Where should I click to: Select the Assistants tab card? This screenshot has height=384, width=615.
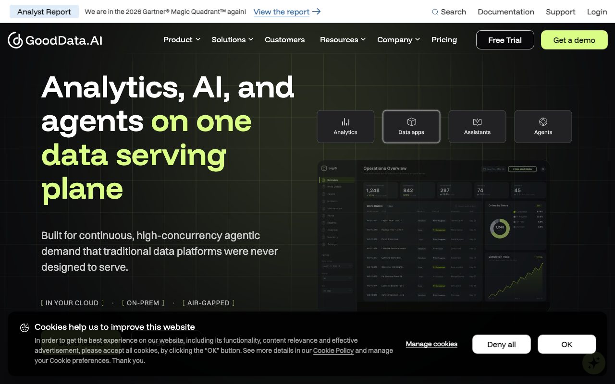(x=477, y=127)
